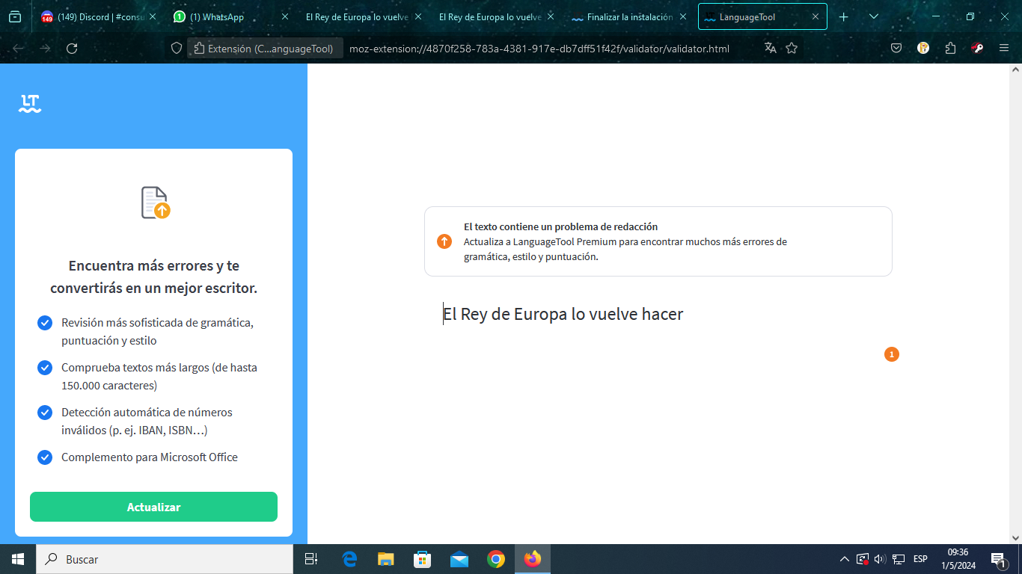1022x574 pixels.
Task: Switch the ESP input language
Action: (x=920, y=559)
